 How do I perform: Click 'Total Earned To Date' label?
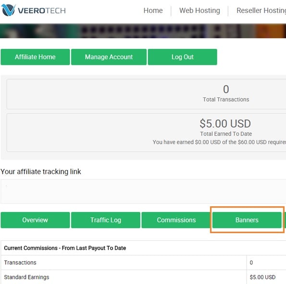(x=226, y=134)
